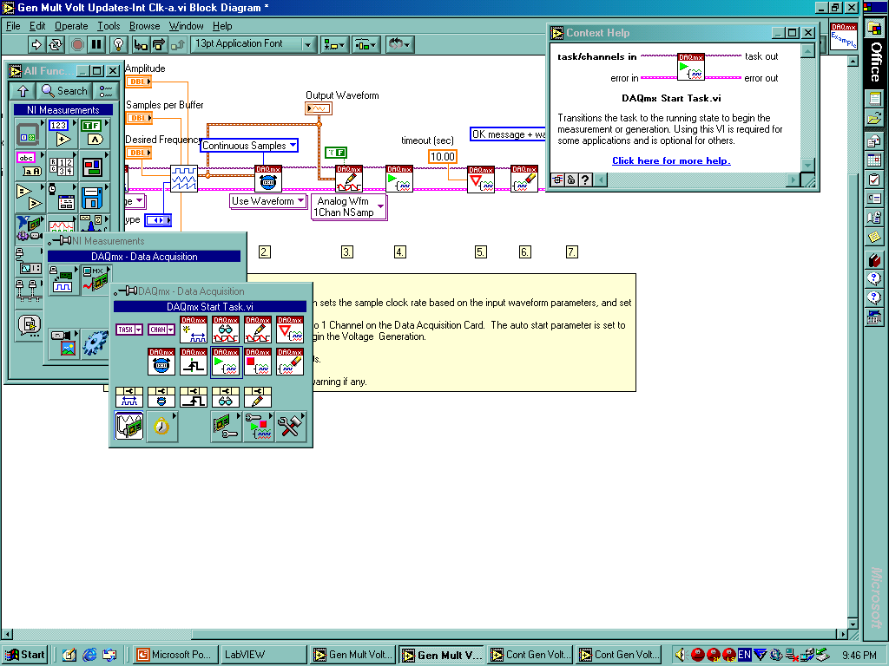Open the Align Objects dropdown
This screenshot has height=666, width=889.
(x=334, y=44)
